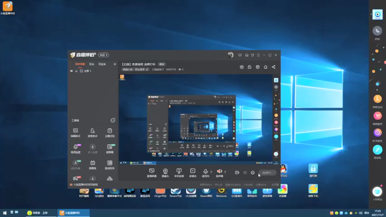This screenshot has height=217, width=386.
Task: Open the 数据助手 data assistant tool
Action: [x=110, y=165]
